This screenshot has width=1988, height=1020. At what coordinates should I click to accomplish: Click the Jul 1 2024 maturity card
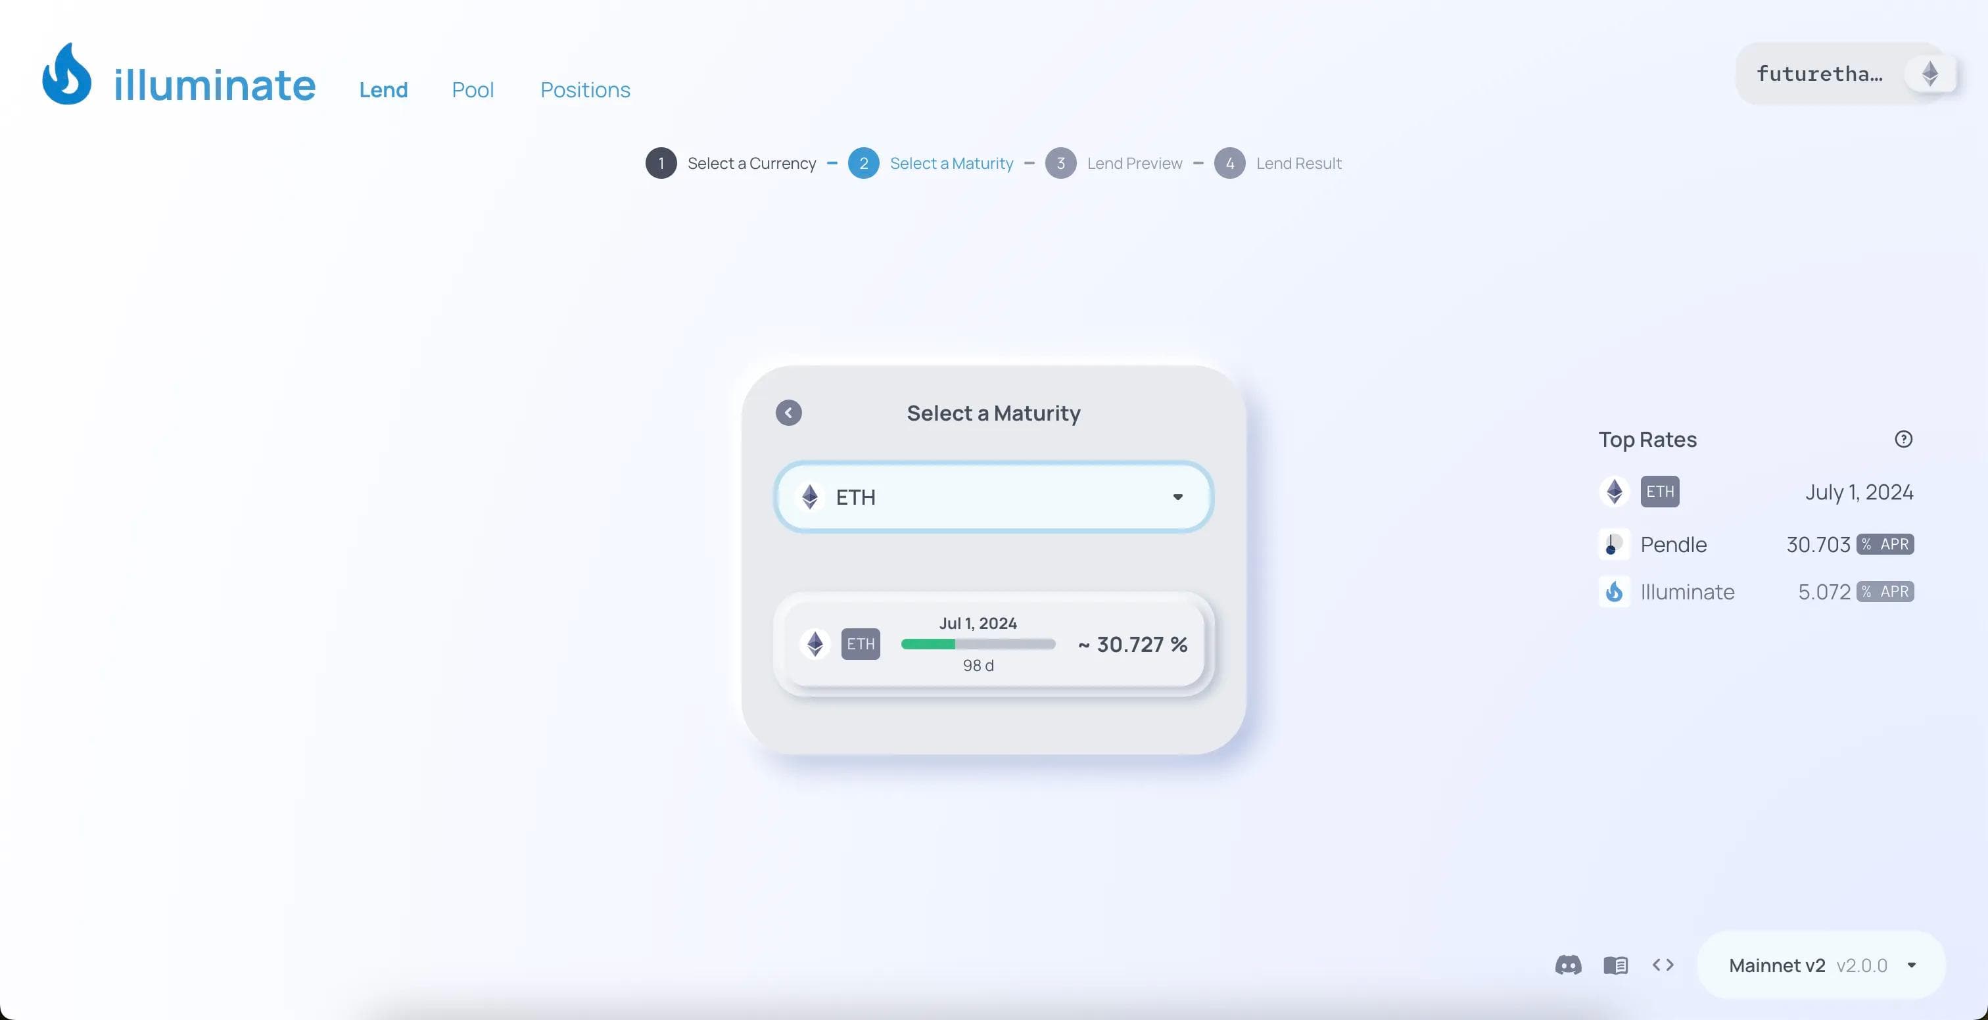click(993, 643)
